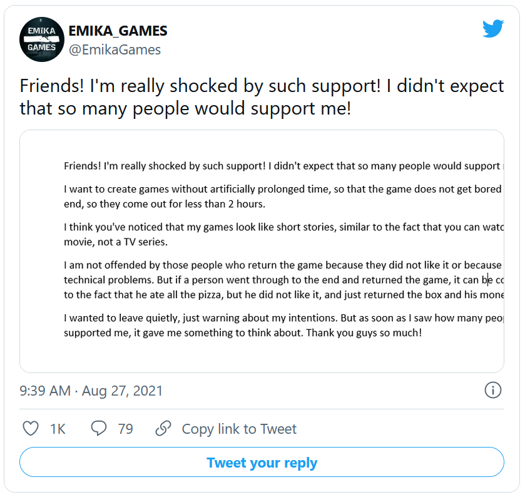This screenshot has width=525, height=497.
Task: Click the 1K likes count
Action: 58,429
